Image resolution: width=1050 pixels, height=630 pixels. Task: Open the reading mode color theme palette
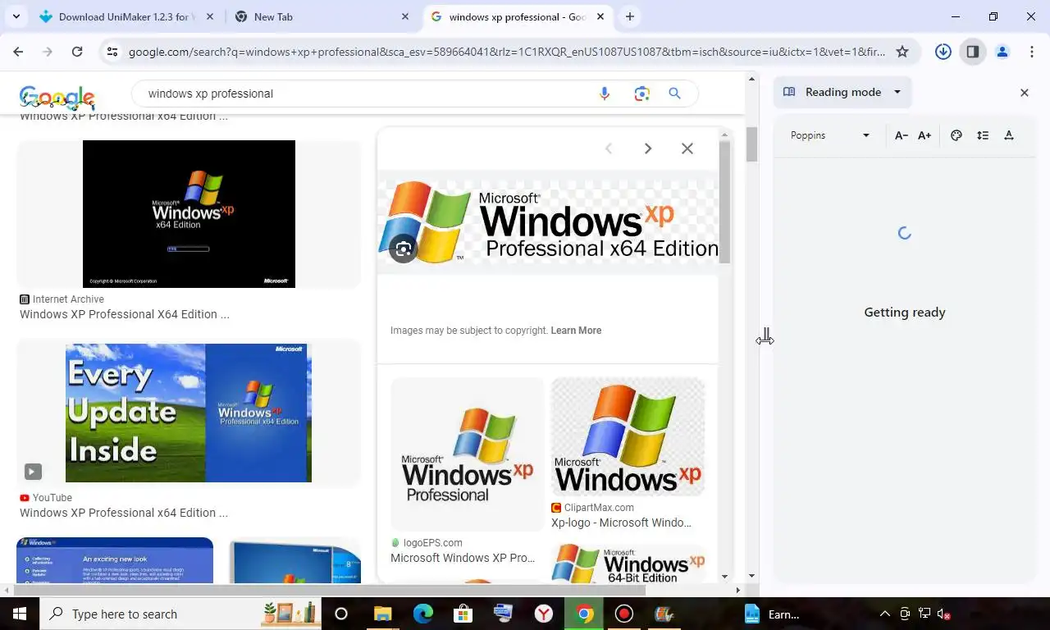[956, 135]
